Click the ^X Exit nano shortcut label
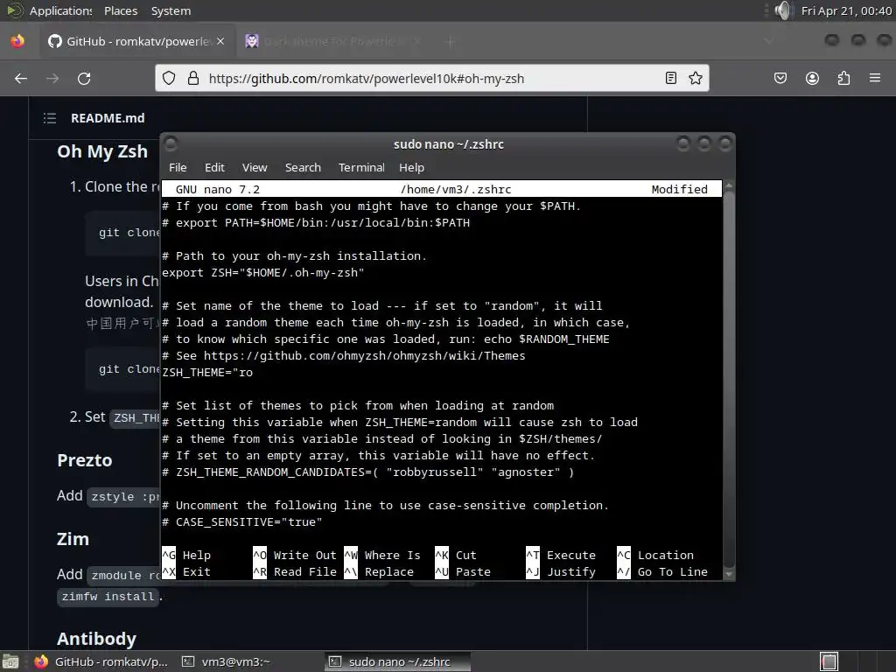Image resolution: width=896 pixels, height=672 pixels. coord(186,572)
